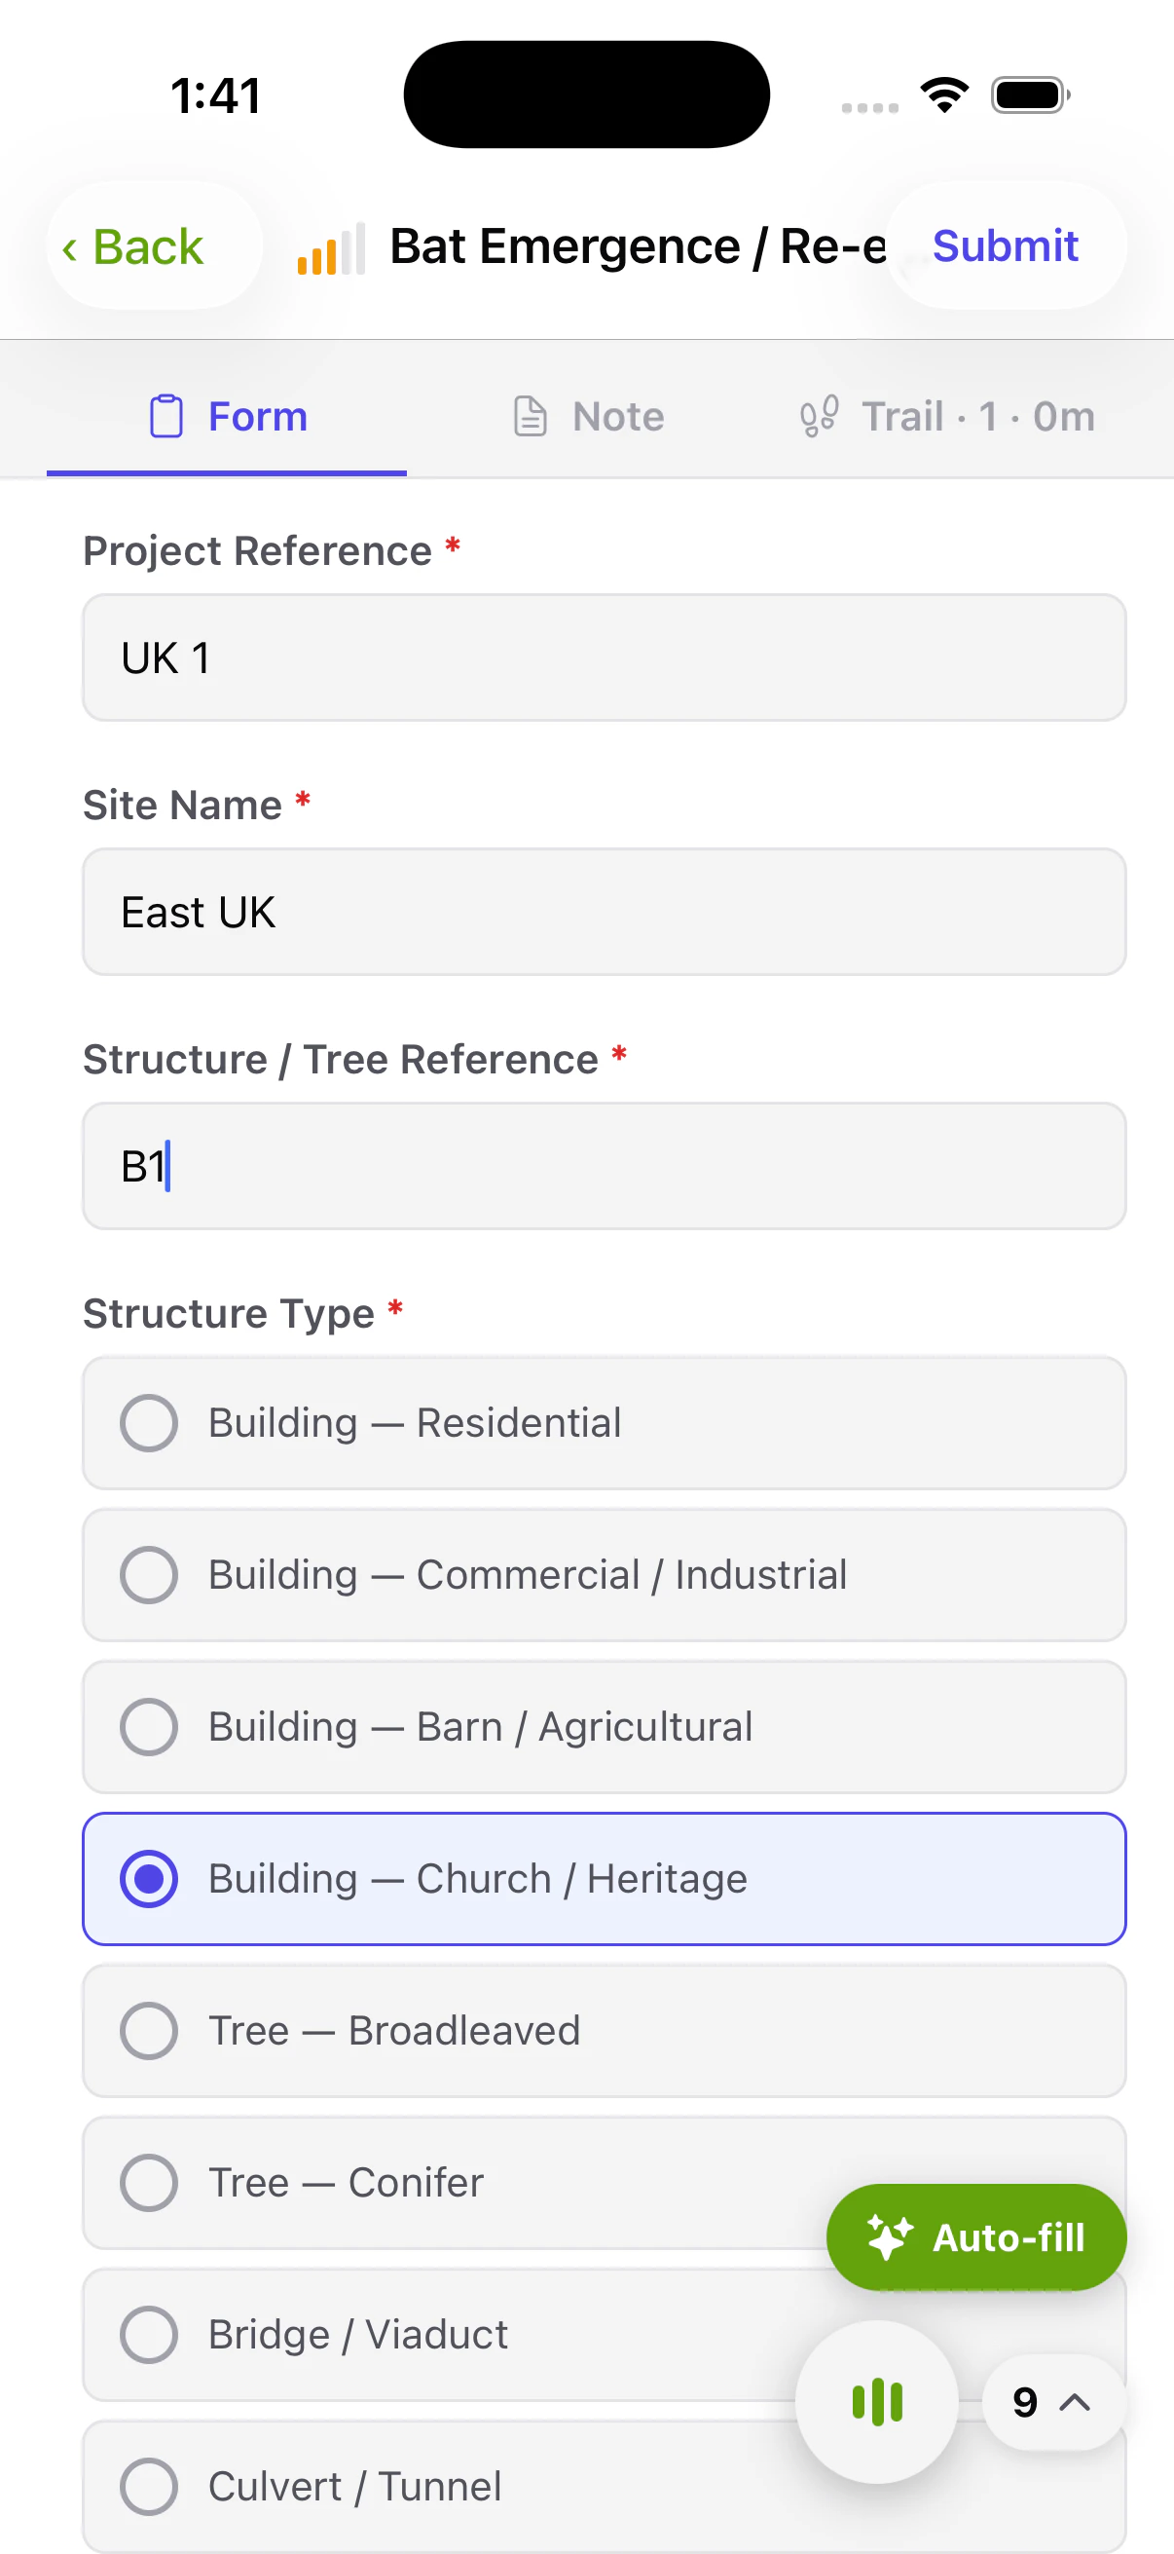Screen dimensions: 1174x2554
Task: Choose Bridge / Viaduct as structure type
Action: [605, 2334]
